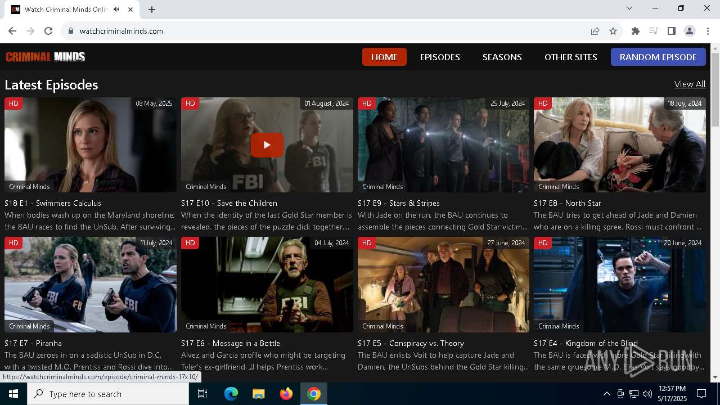The image size is (720, 405).
Task: Click the RANDOM EPISODE button
Action: point(658,57)
